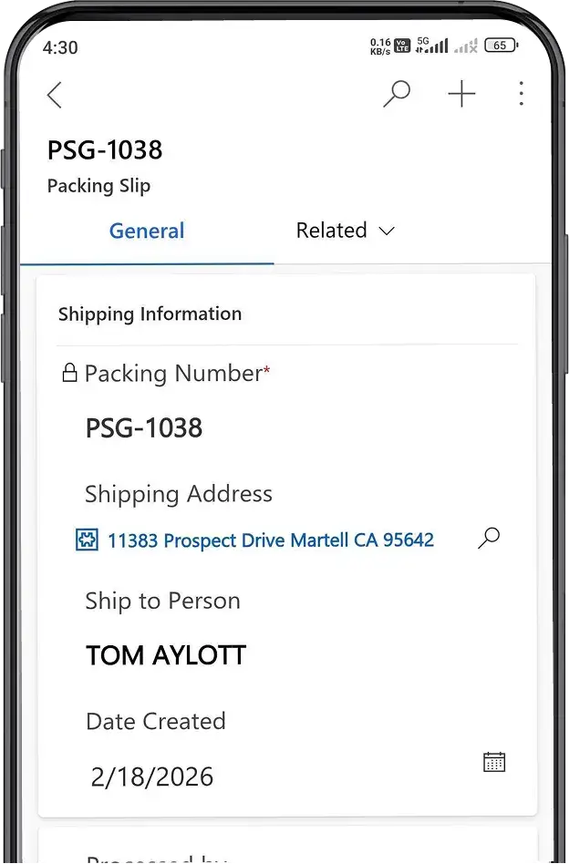Open the search icon in the top bar
Screen dimensions: 569x864
point(397,94)
